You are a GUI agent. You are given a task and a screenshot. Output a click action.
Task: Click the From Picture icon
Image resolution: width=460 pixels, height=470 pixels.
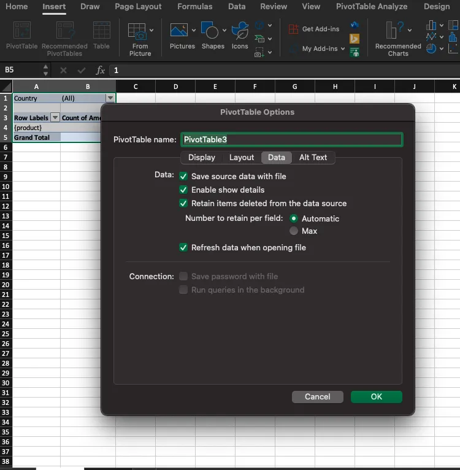[137, 31]
